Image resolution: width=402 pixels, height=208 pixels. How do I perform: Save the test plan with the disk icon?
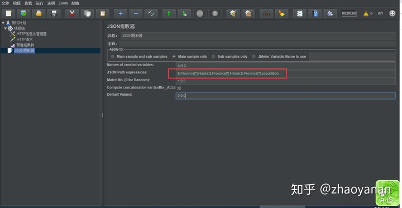[x=54, y=13]
